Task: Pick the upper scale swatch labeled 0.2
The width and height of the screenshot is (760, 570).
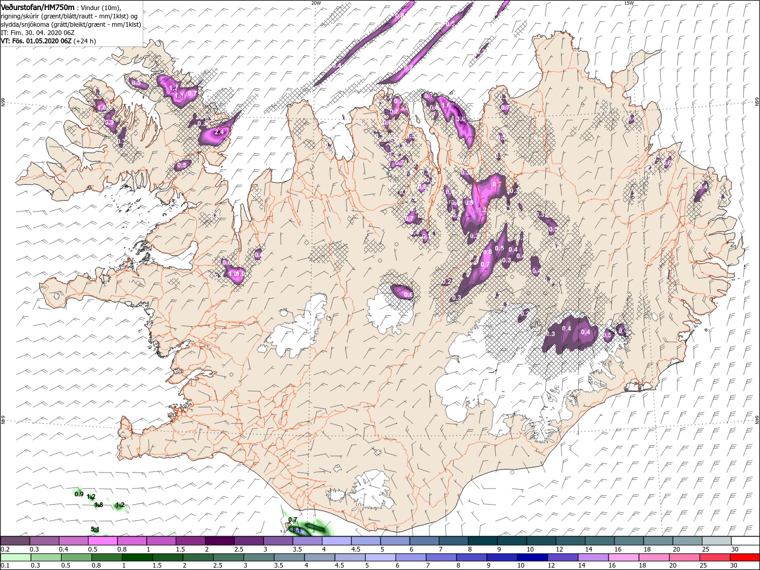Action: [15, 541]
